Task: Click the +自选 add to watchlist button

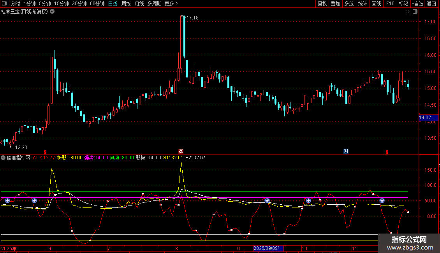Action: (x=417, y=4)
